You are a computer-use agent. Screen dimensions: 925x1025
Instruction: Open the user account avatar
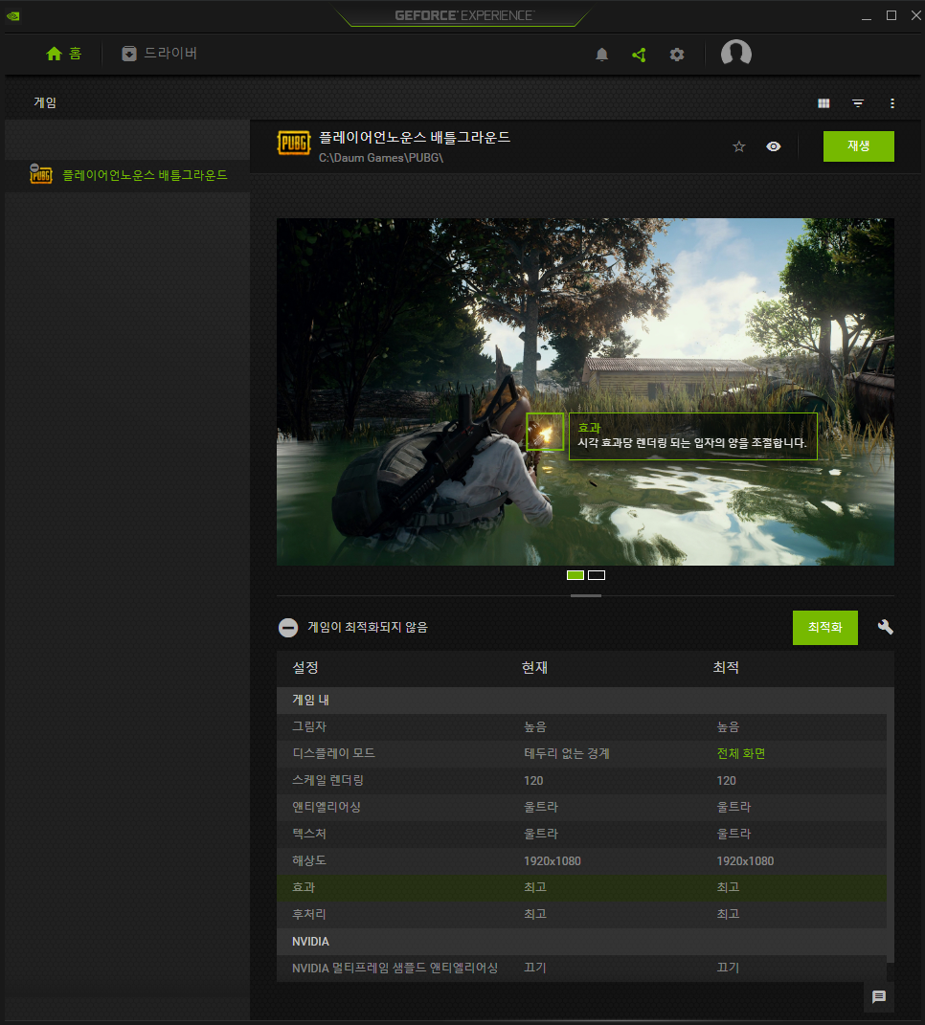(736, 54)
